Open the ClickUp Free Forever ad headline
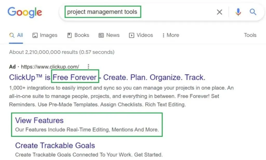This screenshot has height=160, width=266. [107, 77]
